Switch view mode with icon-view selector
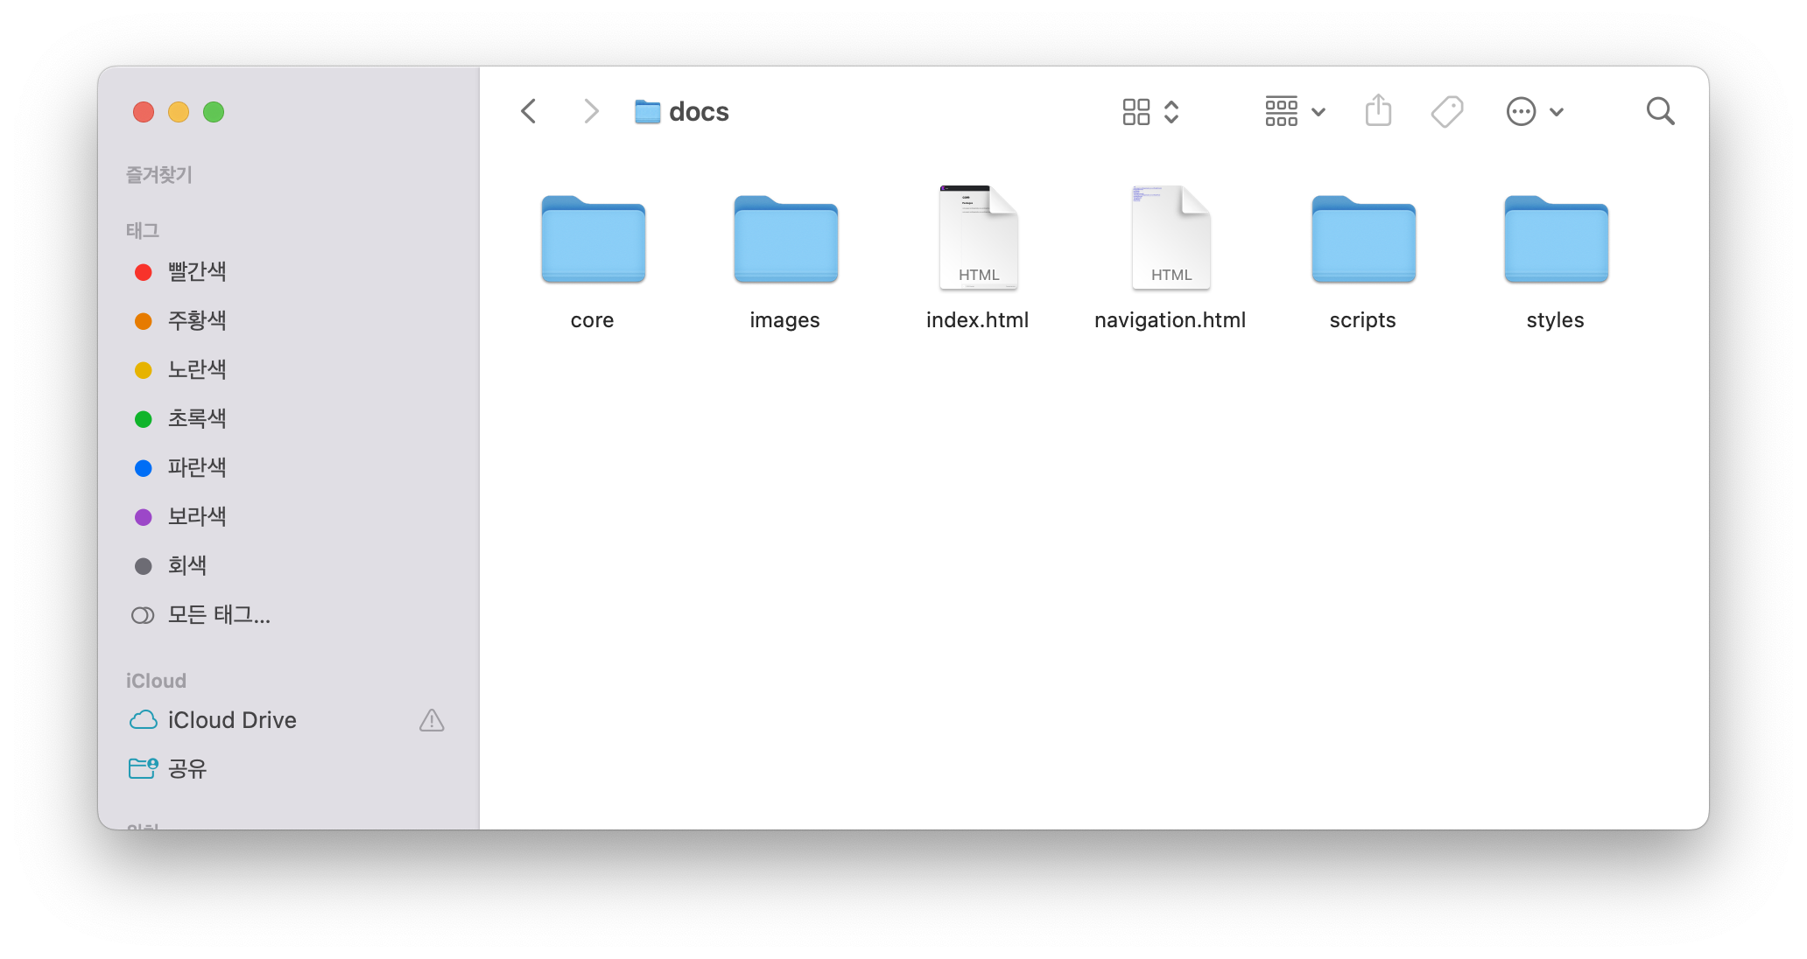This screenshot has height=959, width=1807. coord(1150,111)
